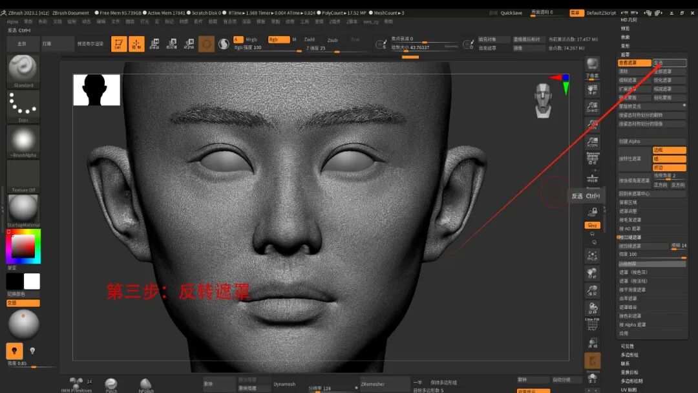Click the 清除 clear mask button
The image size is (698, 393).
[x=635, y=71]
